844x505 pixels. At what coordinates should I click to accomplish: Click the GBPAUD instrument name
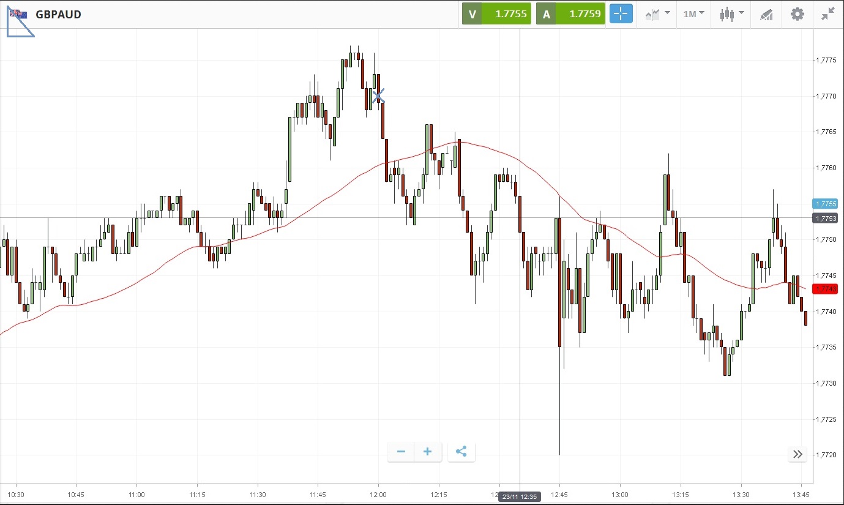58,14
